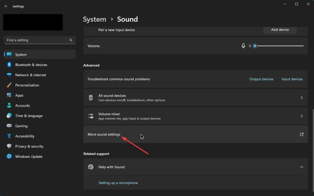Open Personalization settings via brush icon

(x=9, y=85)
